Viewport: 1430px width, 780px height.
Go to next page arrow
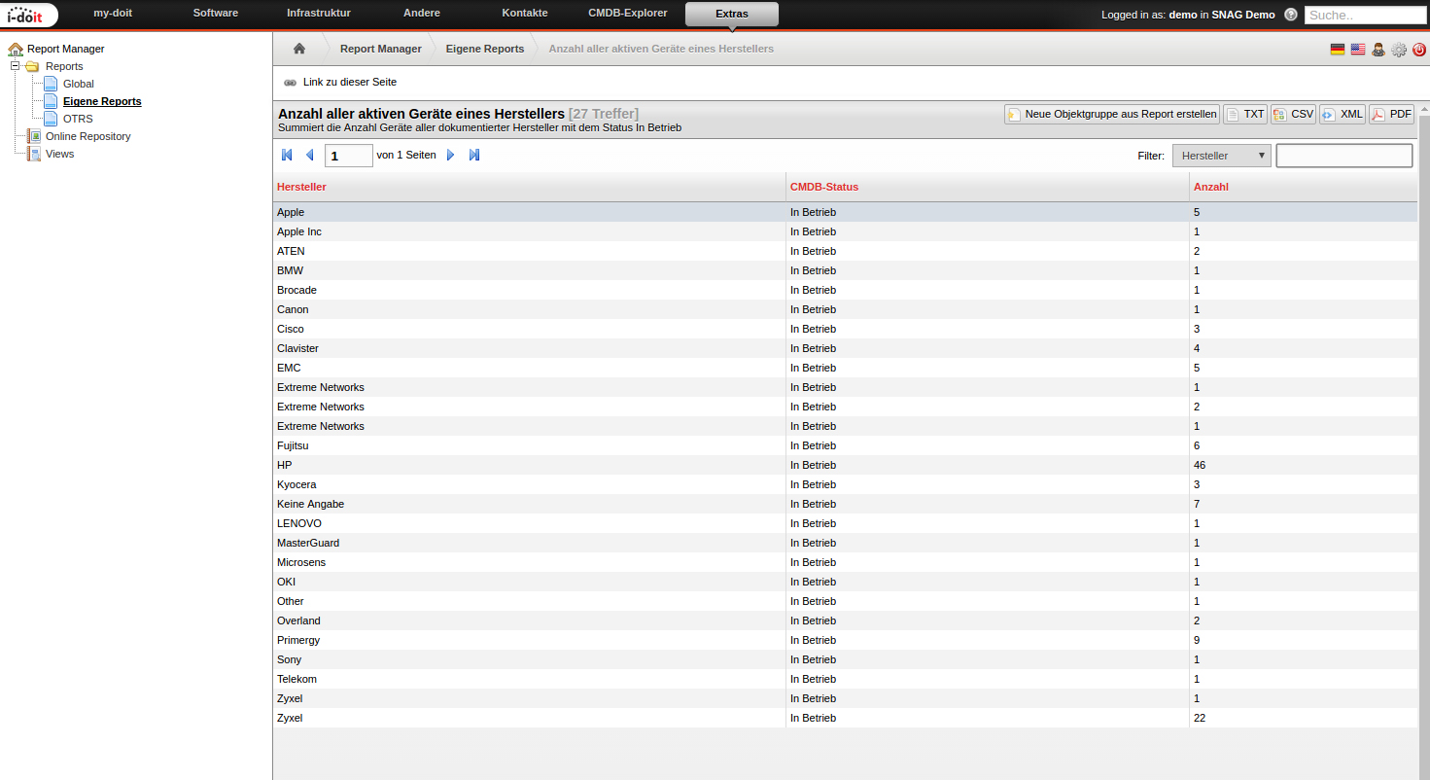tap(450, 155)
